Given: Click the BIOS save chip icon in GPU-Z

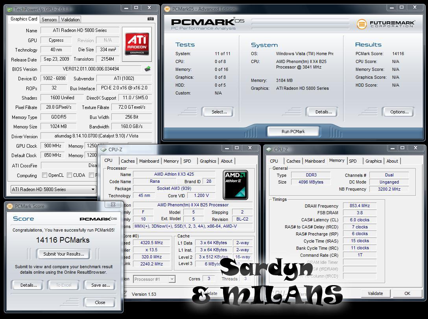Looking at the screenshot, I should pyautogui.click(x=148, y=69).
